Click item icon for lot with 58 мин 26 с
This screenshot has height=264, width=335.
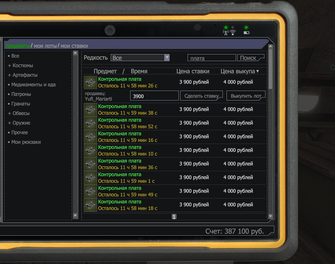90,82
